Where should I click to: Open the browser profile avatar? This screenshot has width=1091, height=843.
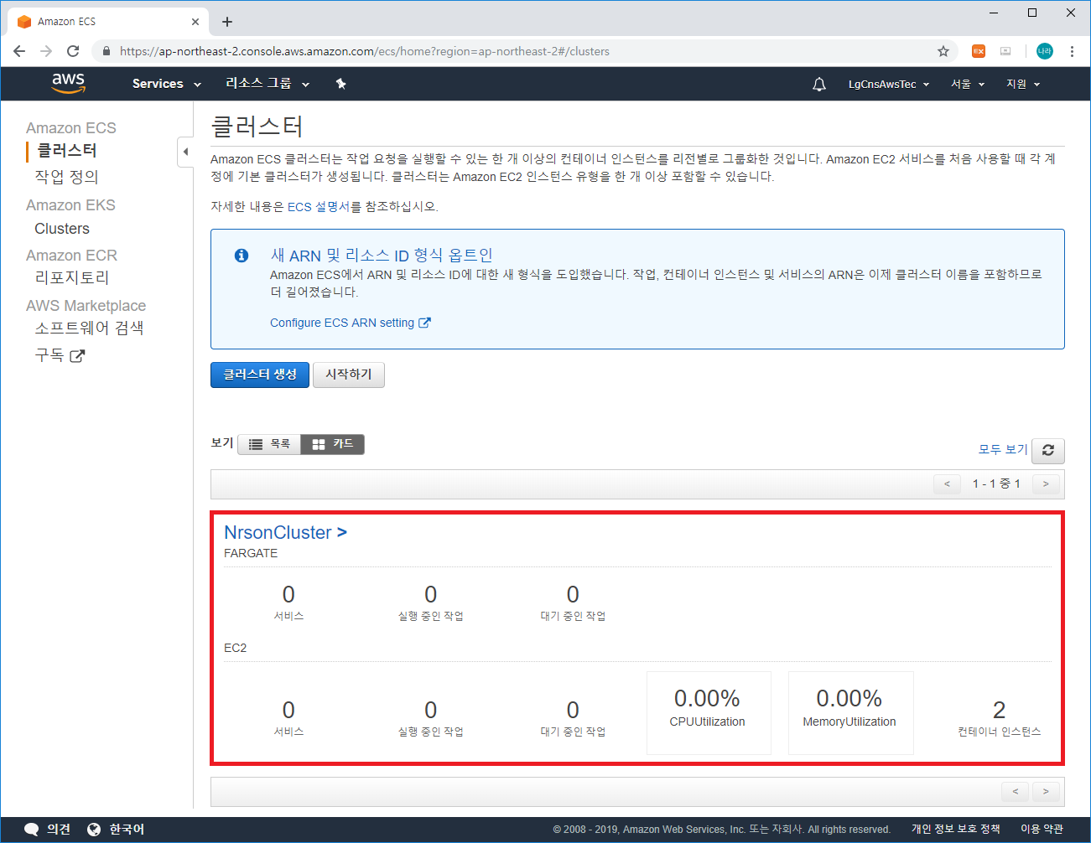click(1044, 51)
